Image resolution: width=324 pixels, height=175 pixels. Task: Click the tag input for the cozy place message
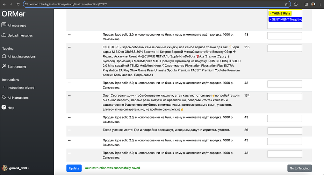(285, 131)
